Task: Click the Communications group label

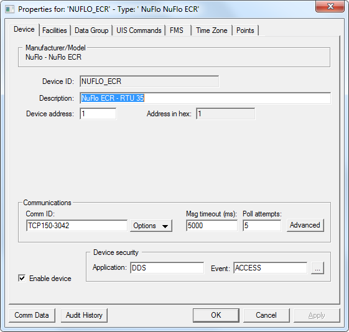Action: (47, 203)
